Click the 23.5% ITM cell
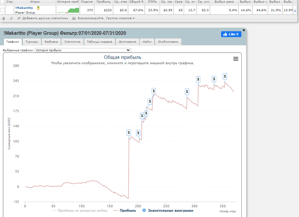The height and width of the screenshot is (217, 299). coord(152,10)
